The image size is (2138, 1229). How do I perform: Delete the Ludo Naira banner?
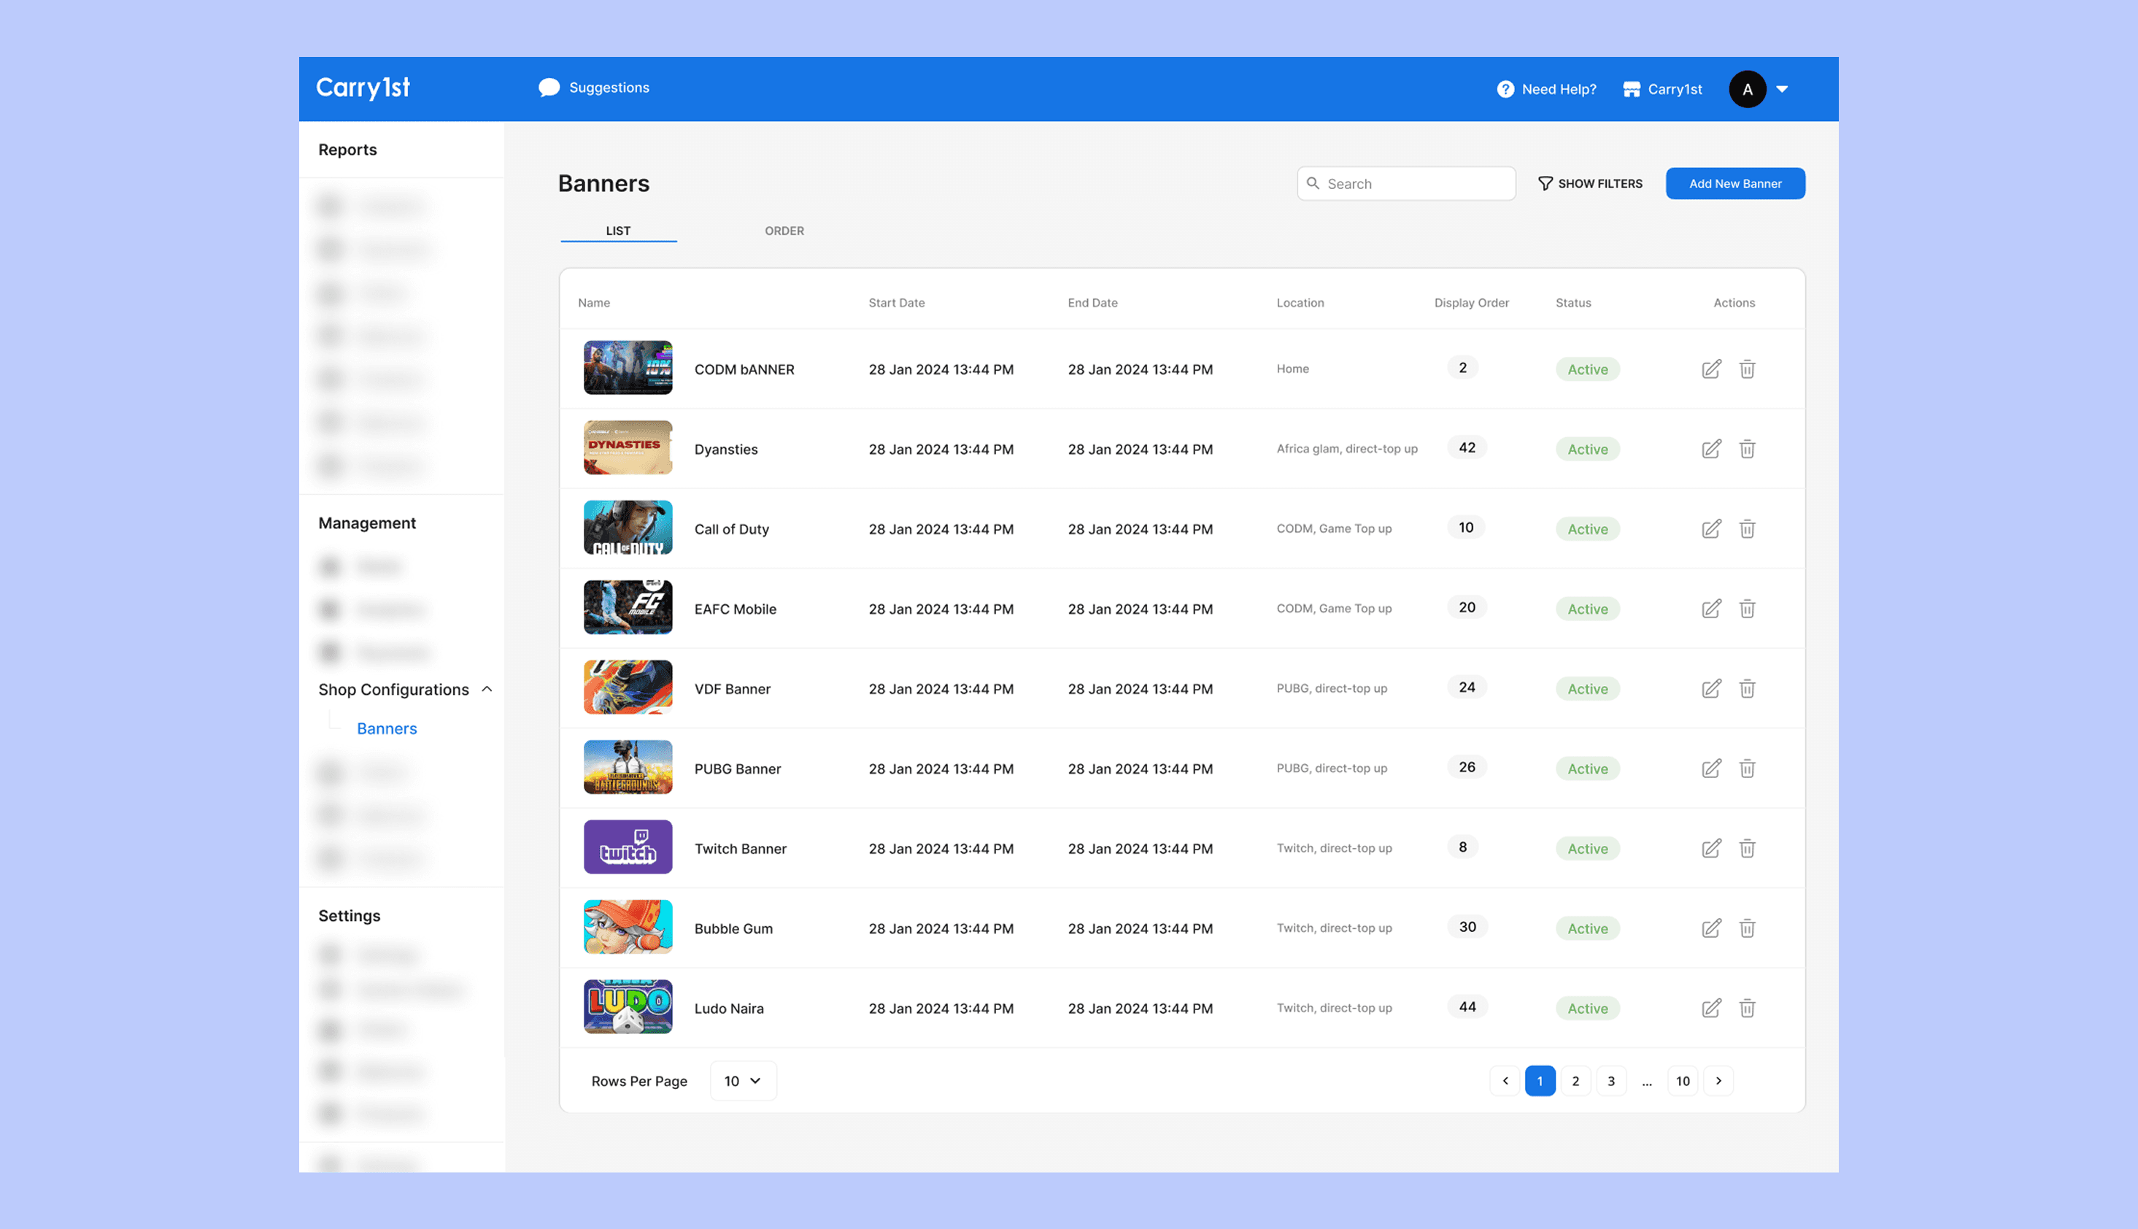click(x=1746, y=1008)
